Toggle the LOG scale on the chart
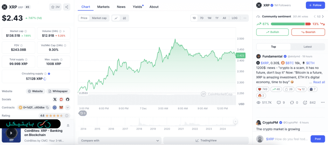The image size is (328, 145). [x=234, y=18]
